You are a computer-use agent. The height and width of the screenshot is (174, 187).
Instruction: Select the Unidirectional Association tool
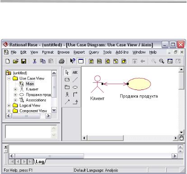(75, 94)
